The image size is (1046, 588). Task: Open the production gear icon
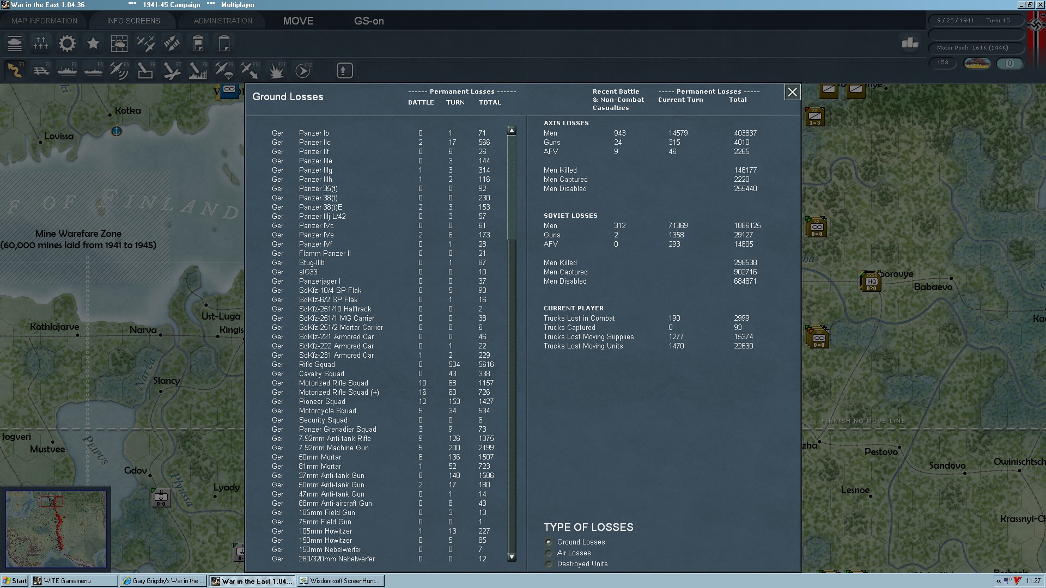67,44
